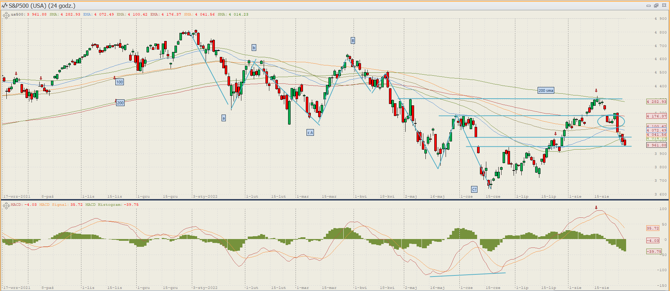Click the divider between price and MACD panels
Viewport: 670px width, 291px height.
(x=335, y=200)
